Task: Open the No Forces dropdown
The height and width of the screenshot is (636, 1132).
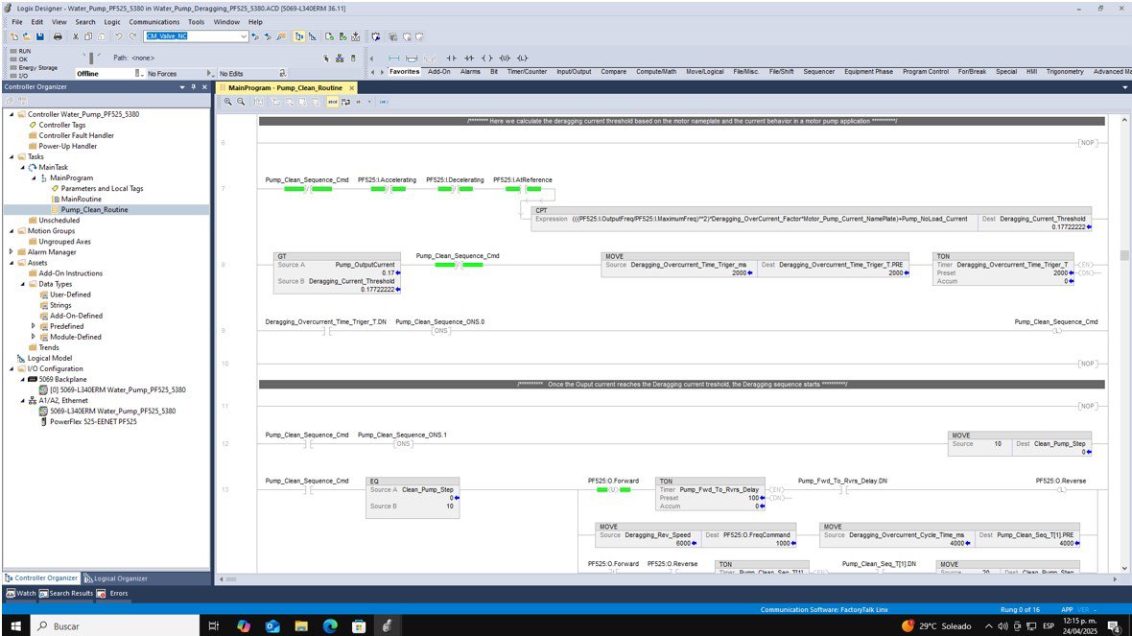Action: (x=209, y=74)
